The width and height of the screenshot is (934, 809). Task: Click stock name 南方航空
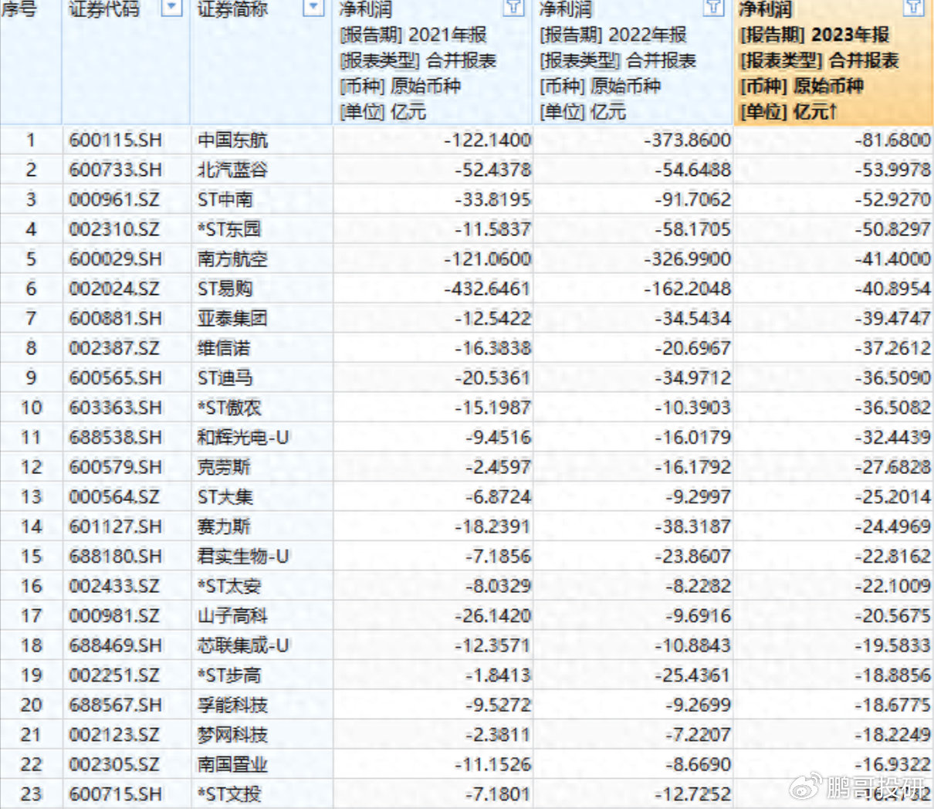[x=232, y=259]
